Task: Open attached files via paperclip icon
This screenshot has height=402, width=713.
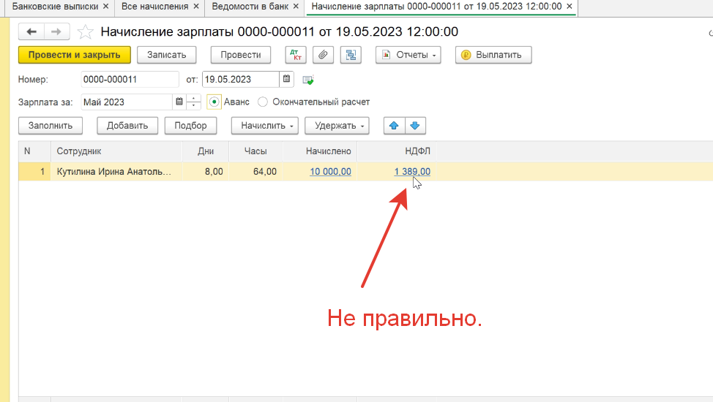Action: tap(321, 55)
